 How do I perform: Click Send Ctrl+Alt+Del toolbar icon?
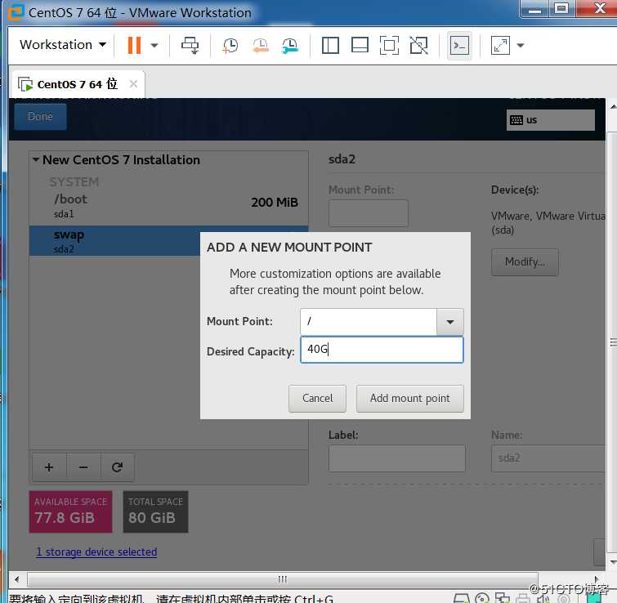190,45
